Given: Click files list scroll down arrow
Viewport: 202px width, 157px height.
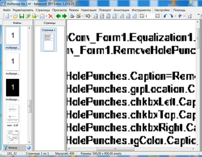Looking at the screenshot, I should 29,142.
